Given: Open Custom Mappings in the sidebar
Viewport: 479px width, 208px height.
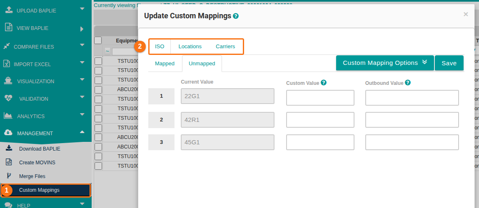Looking at the screenshot, I should pyautogui.click(x=45, y=190).
